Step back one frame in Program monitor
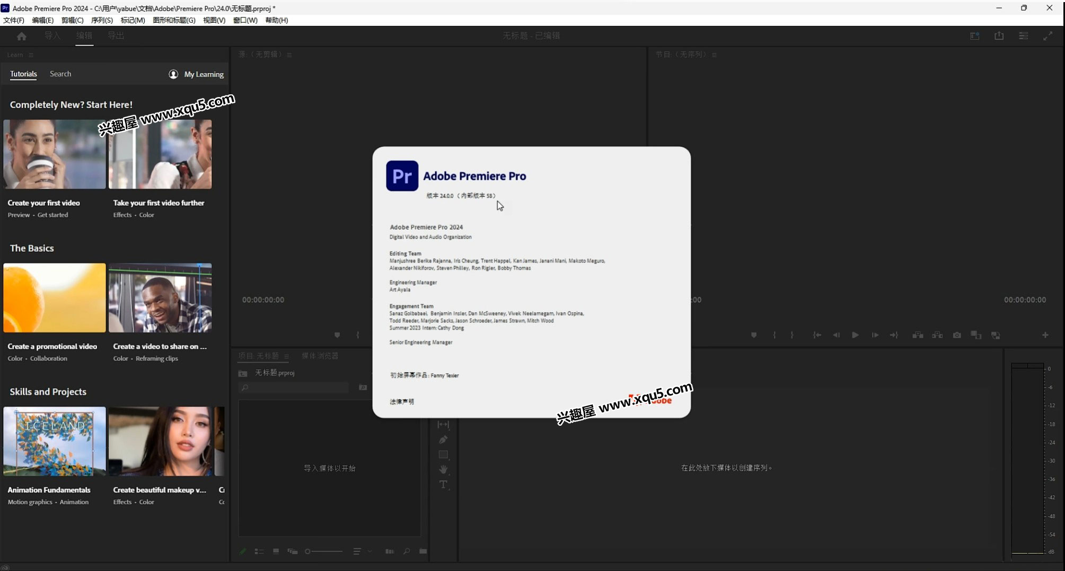Image resolution: width=1065 pixels, height=571 pixels. 836,335
